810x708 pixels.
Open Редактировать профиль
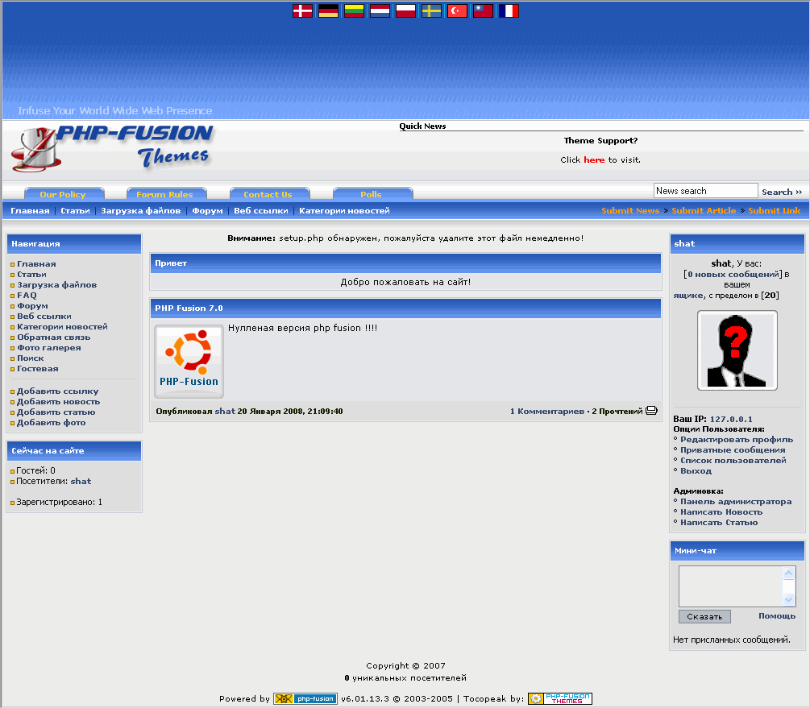point(737,440)
